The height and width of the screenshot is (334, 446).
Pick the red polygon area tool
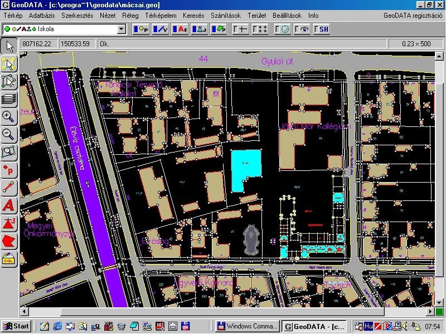coord(9,241)
